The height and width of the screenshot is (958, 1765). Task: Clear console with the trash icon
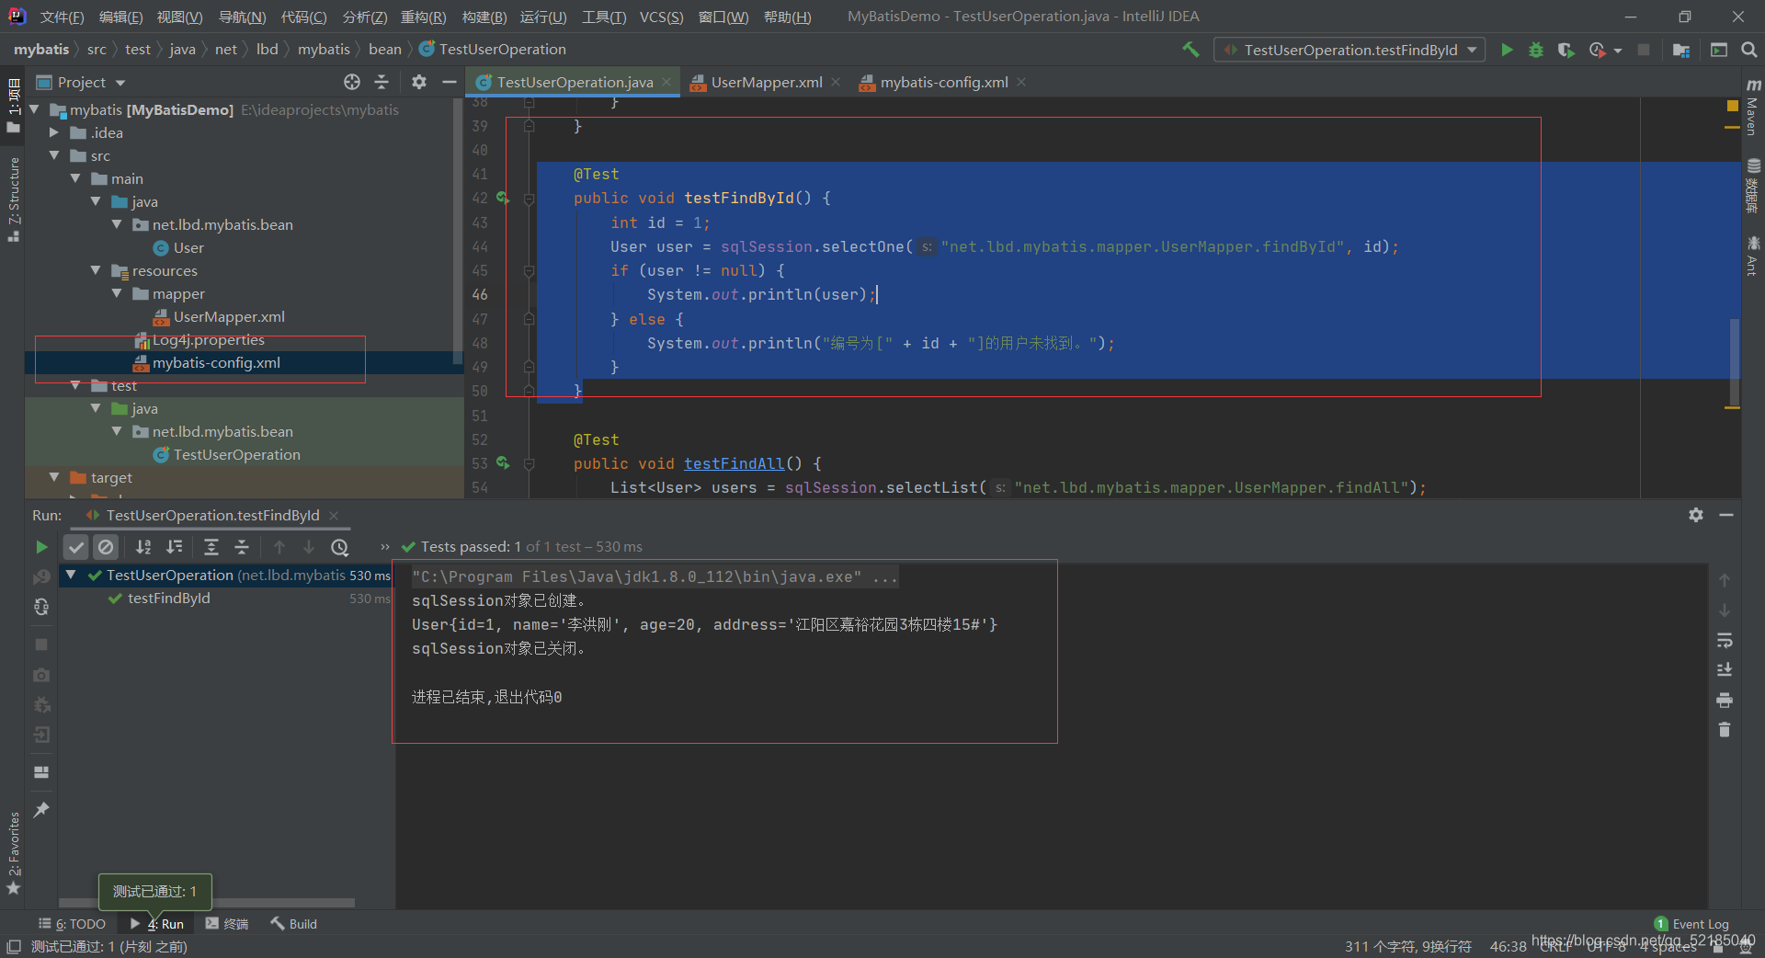click(1725, 730)
